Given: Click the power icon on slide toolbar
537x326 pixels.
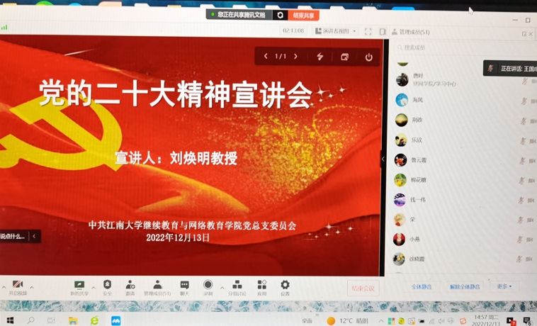Looking at the screenshot, I should (368, 57).
